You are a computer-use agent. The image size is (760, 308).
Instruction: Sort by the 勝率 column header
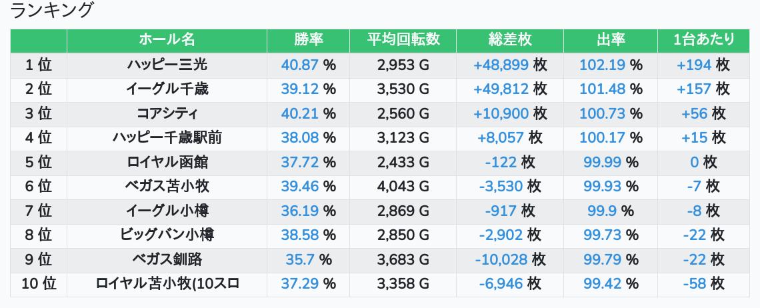pos(308,40)
